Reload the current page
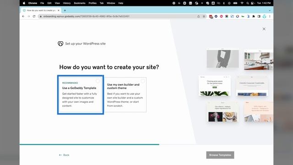 click(34, 16)
